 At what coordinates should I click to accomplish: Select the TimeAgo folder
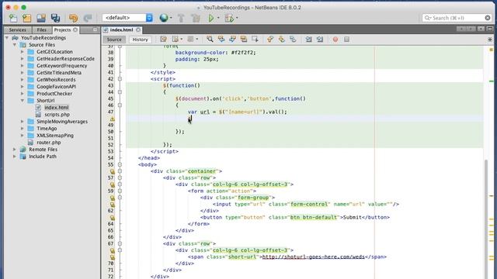coord(47,129)
